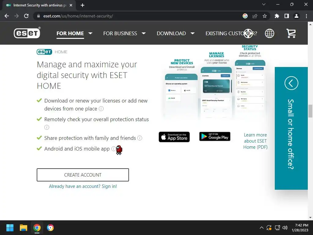Click Chrome icon in taskbar

tap(37, 228)
